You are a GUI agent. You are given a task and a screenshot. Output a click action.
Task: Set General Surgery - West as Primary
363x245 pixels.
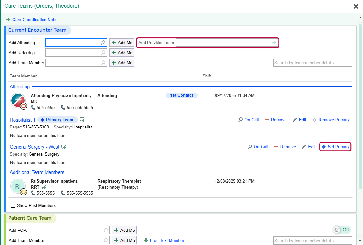click(336, 147)
